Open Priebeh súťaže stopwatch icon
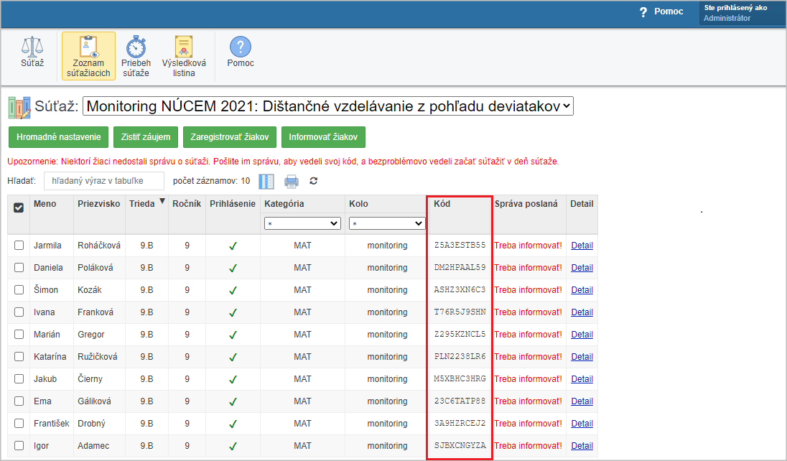The height and width of the screenshot is (461, 787). pos(136,47)
